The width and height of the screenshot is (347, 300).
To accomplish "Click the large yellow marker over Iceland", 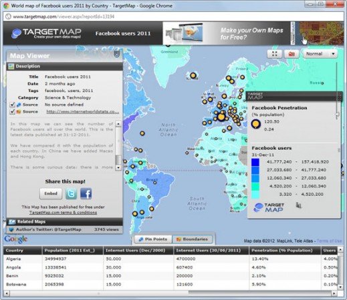I will [x=193, y=75].
